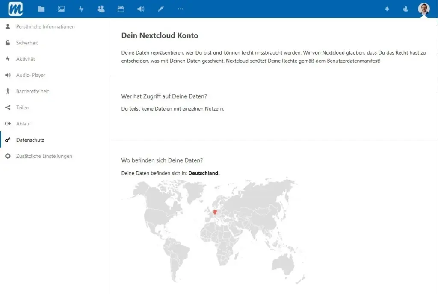The width and height of the screenshot is (438, 294).
Task: Navigate to Barrierefreiheit settings
Action: (x=33, y=91)
